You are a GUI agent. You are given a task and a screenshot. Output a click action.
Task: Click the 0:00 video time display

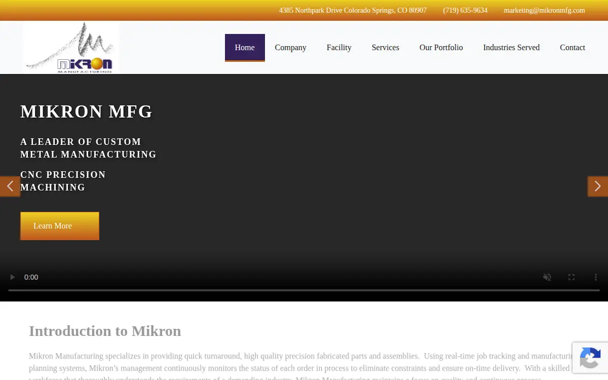click(31, 277)
